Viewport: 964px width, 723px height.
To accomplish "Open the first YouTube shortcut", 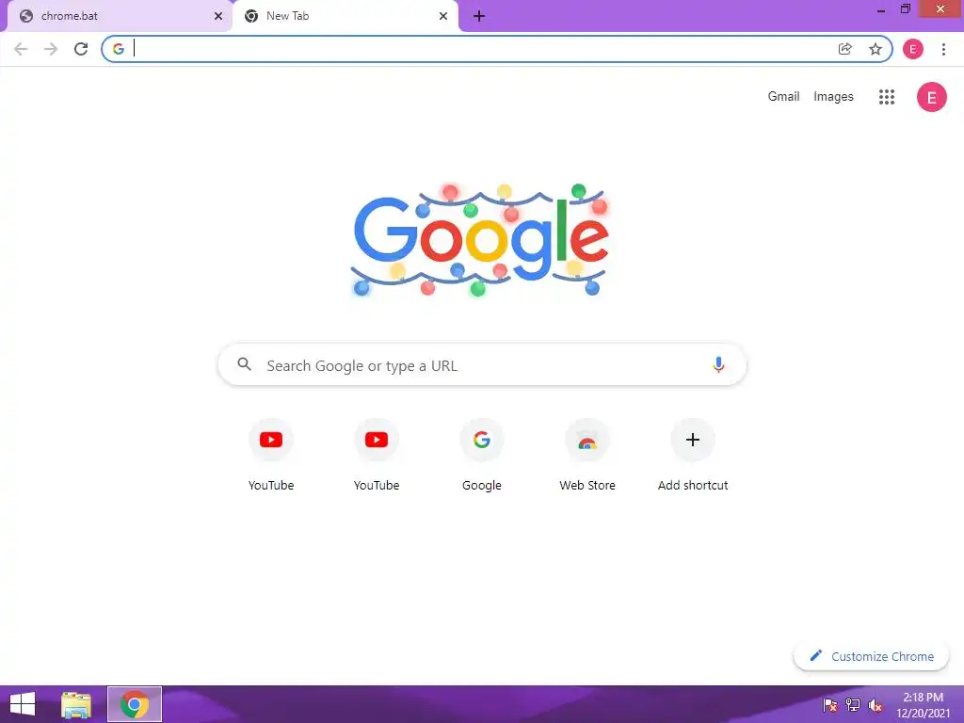I will [271, 455].
